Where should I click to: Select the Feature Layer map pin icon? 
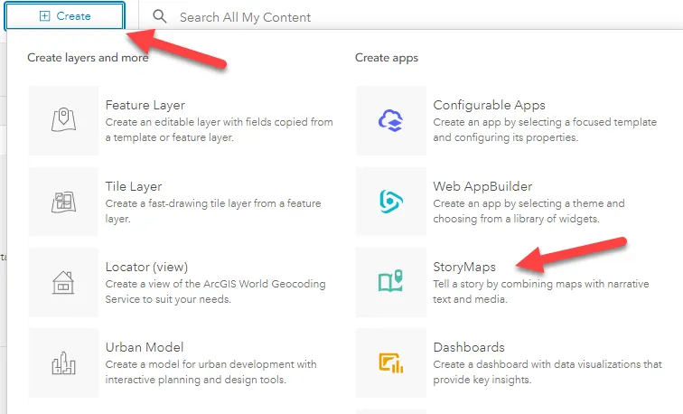click(x=63, y=120)
